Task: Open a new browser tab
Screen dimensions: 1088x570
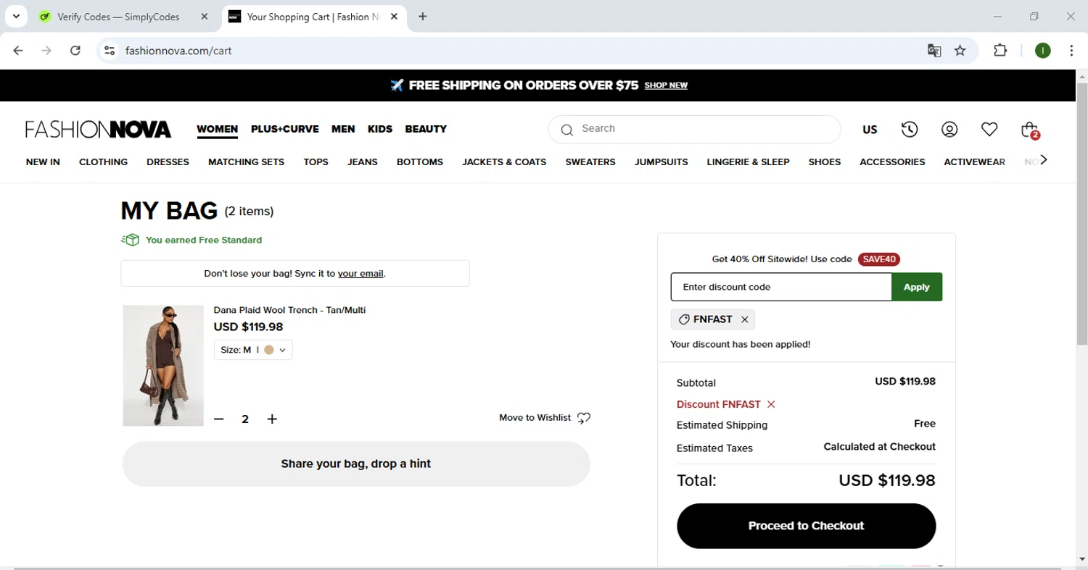Action: (x=423, y=17)
